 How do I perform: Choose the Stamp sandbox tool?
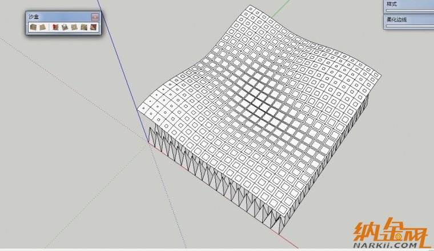click(x=64, y=27)
